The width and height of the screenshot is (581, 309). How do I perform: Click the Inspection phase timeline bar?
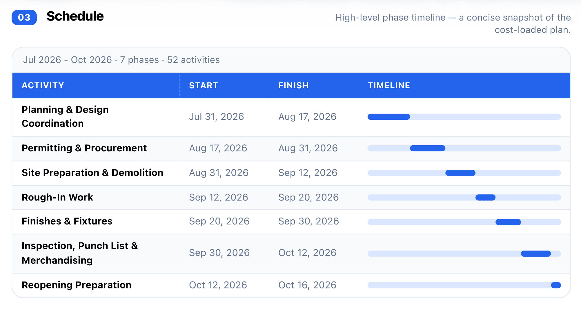tap(536, 254)
